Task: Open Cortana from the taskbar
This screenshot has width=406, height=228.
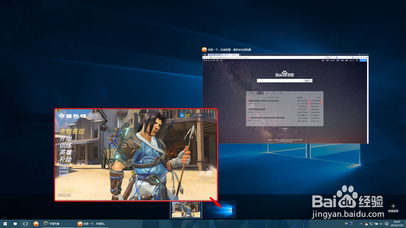Action: (15, 224)
